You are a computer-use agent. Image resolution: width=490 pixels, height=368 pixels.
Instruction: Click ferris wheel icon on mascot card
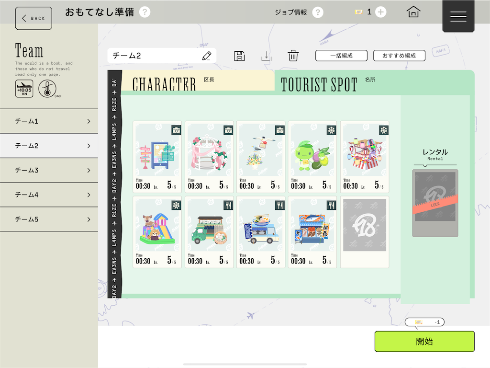pos(332,130)
